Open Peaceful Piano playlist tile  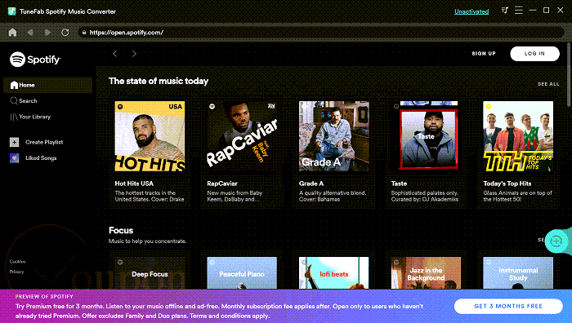pos(242,272)
